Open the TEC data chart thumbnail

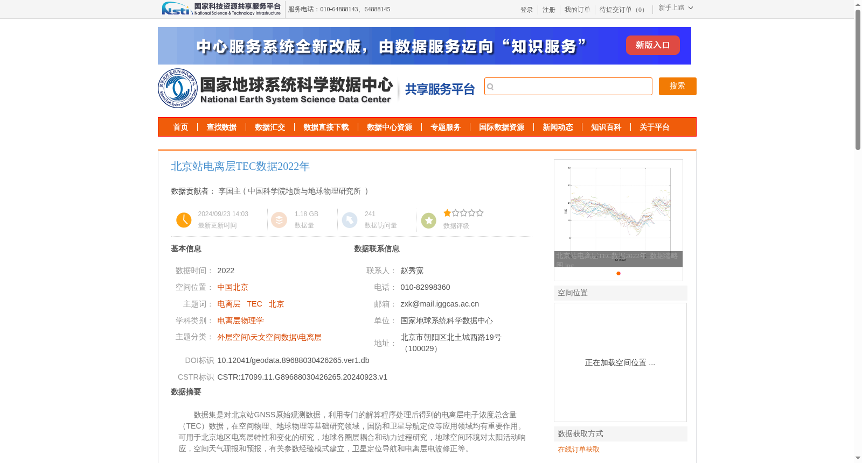(618, 213)
